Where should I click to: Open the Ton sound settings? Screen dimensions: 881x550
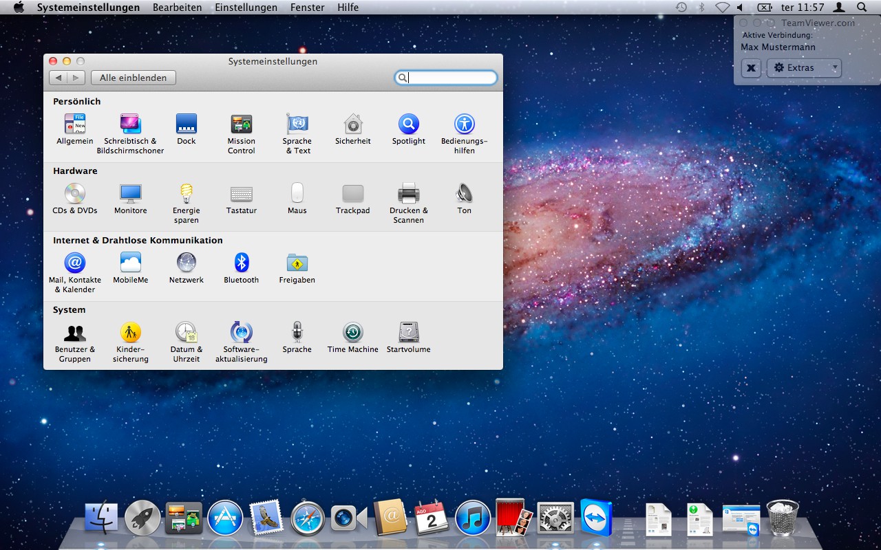[x=465, y=199]
